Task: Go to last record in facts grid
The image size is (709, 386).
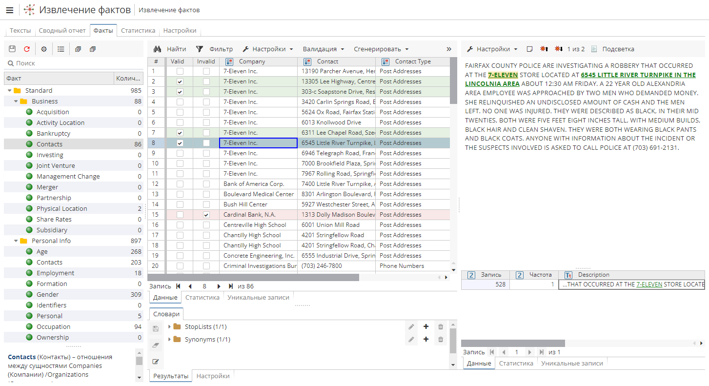Action: [x=231, y=286]
